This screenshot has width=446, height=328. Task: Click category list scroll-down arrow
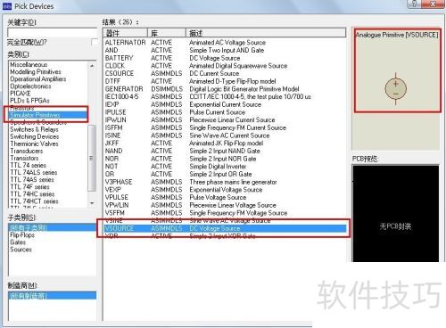point(92,203)
